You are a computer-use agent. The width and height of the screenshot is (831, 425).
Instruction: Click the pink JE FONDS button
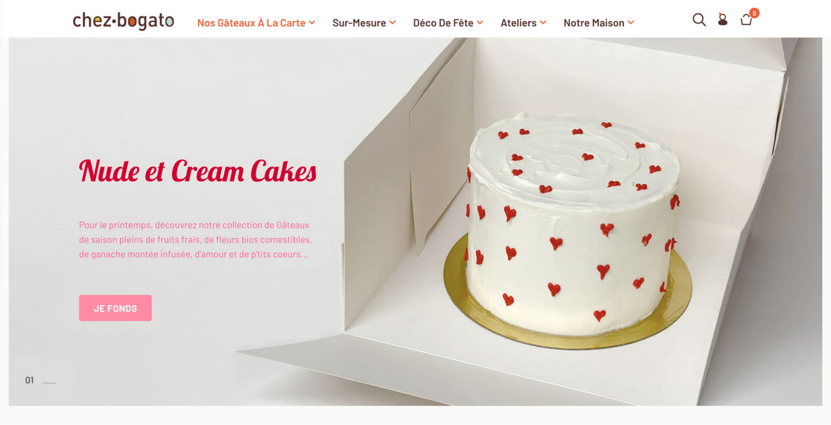(115, 308)
